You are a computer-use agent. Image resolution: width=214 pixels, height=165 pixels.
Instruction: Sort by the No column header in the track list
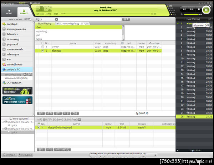pyautogui.click(x=47, y=43)
